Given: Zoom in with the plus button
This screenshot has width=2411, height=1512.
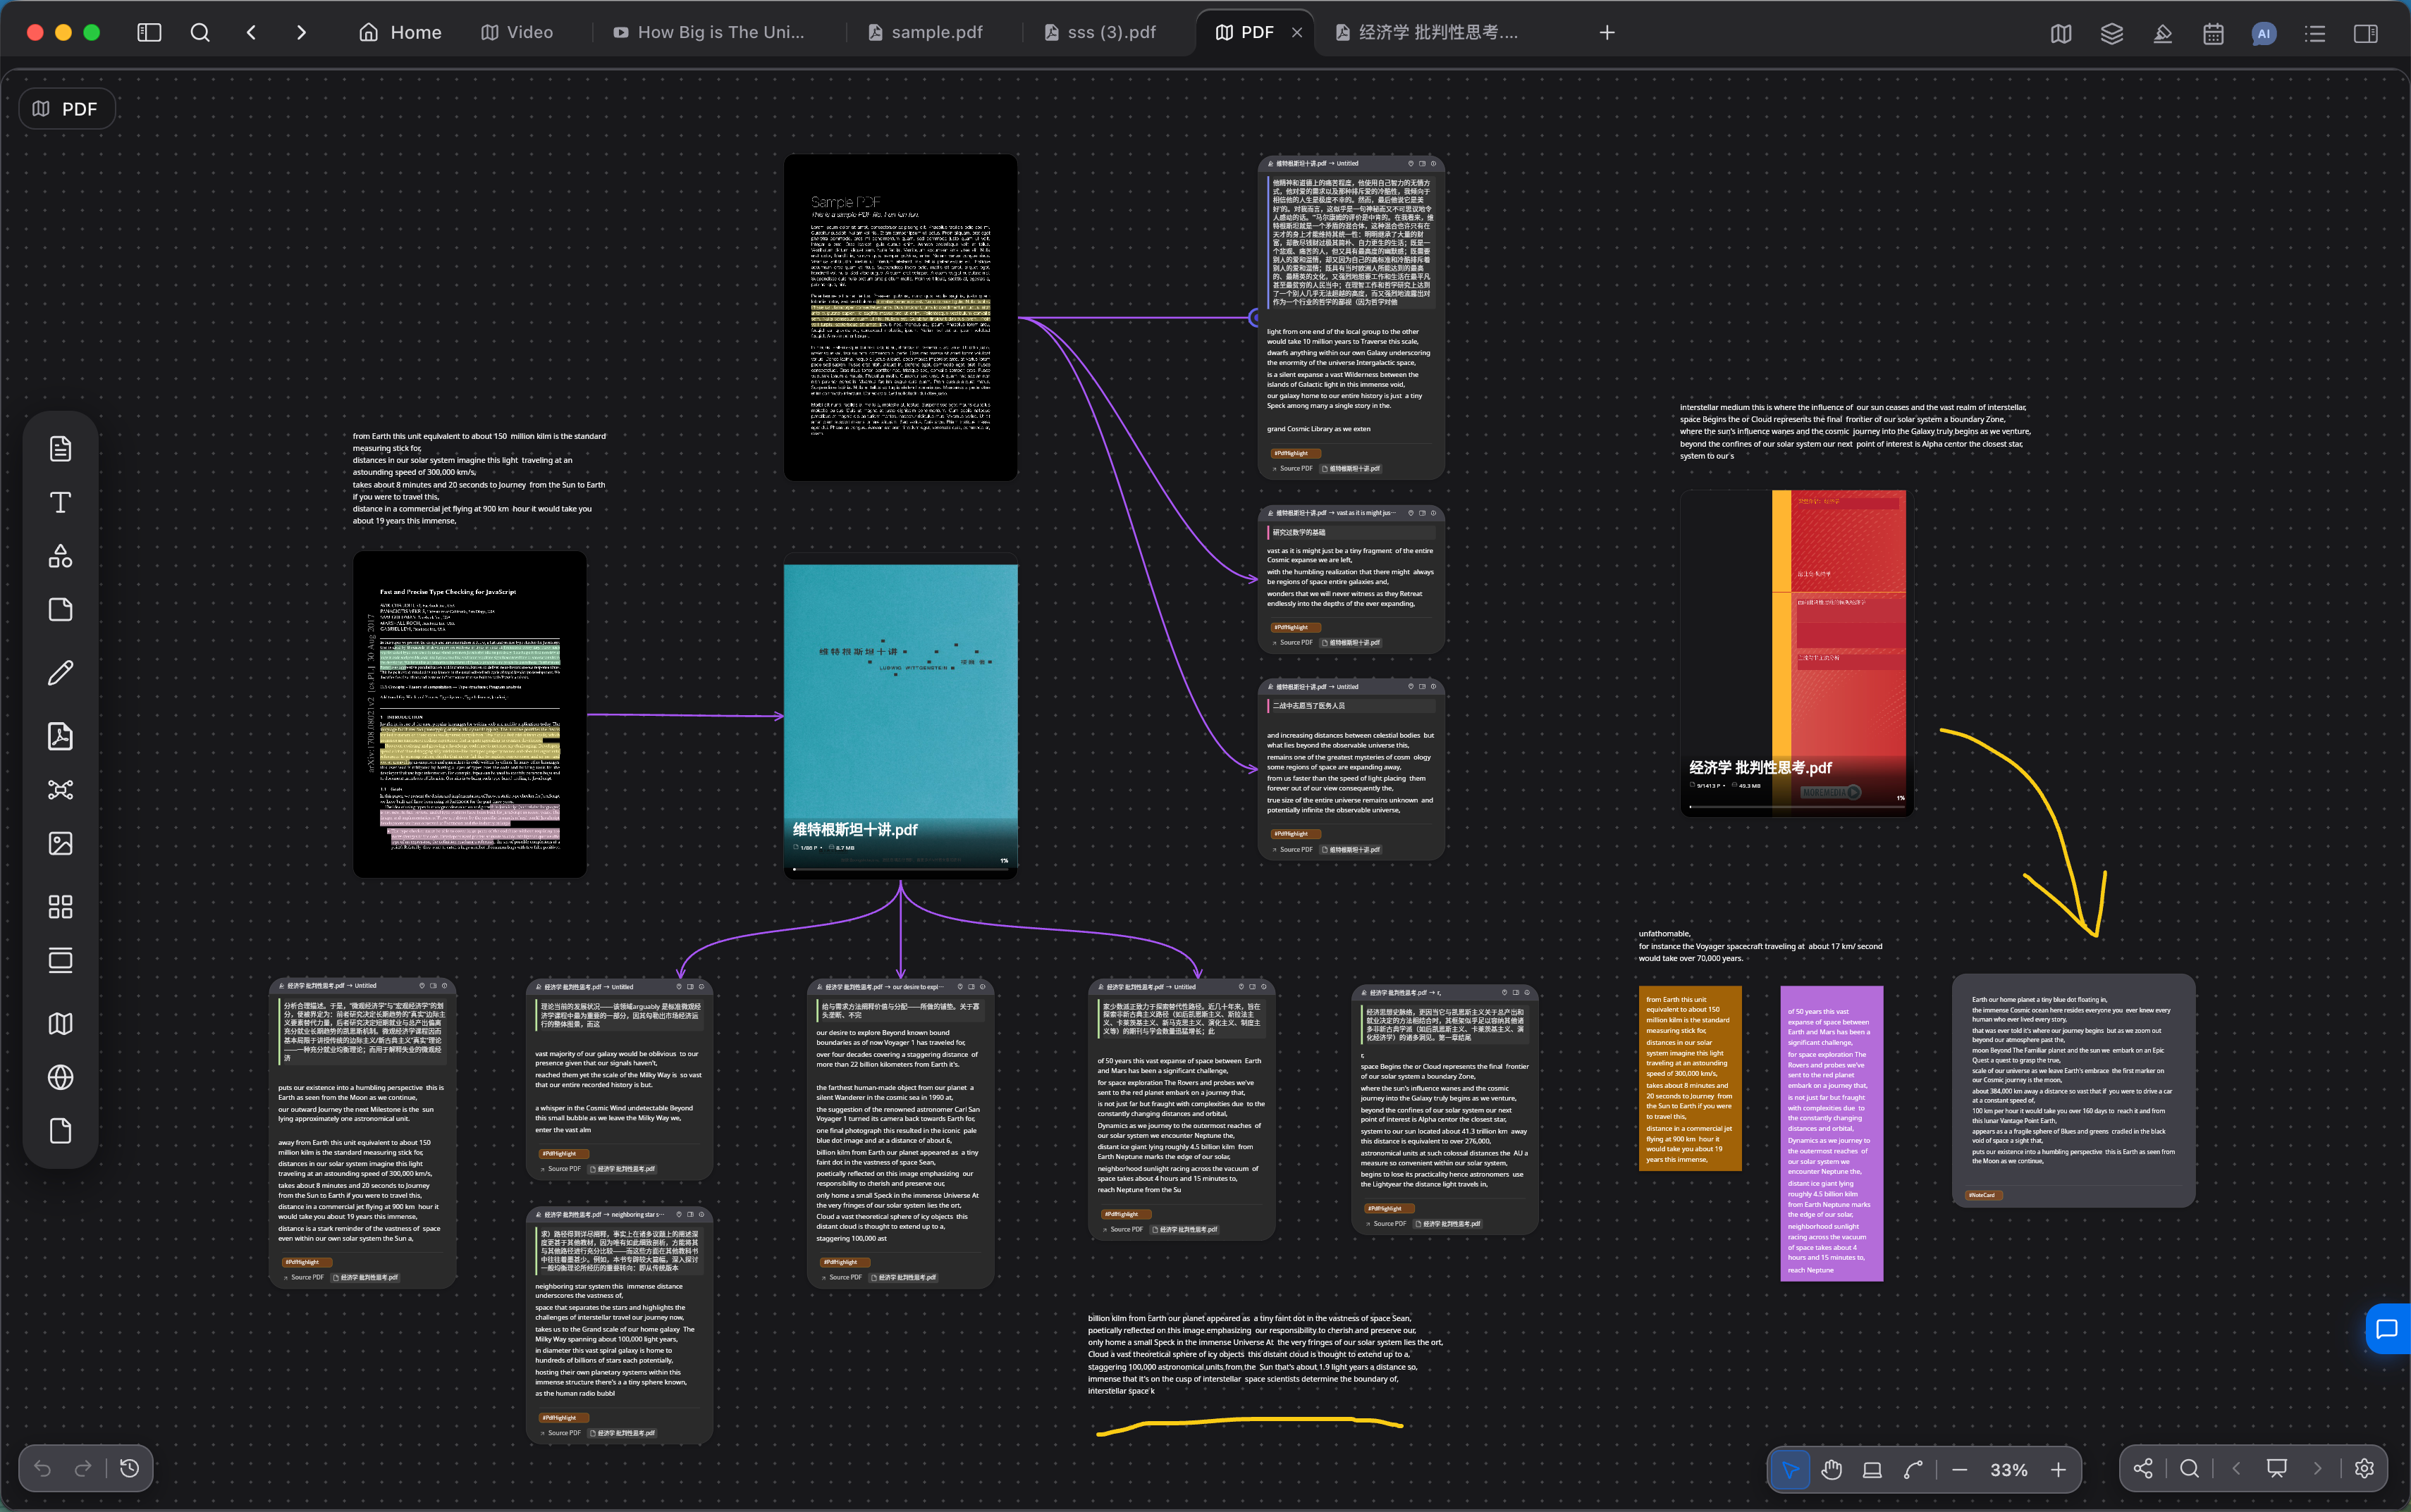Looking at the screenshot, I should pos(2058,1469).
